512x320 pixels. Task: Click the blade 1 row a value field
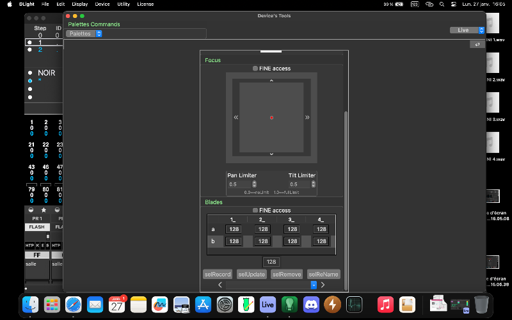click(234, 229)
